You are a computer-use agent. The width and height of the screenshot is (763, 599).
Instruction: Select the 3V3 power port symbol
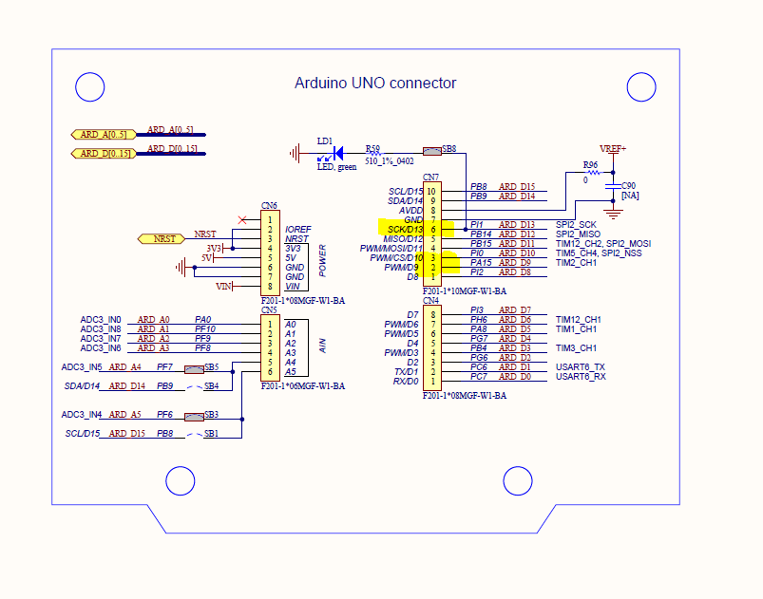[x=215, y=249]
